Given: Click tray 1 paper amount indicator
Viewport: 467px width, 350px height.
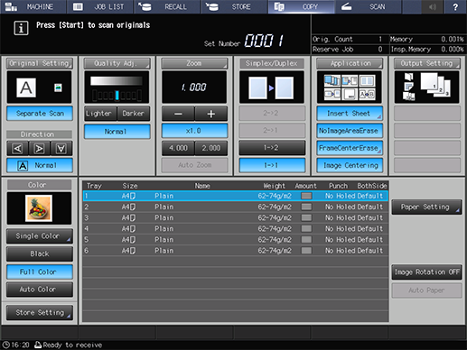Looking at the screenshot, I should point(306,196).
